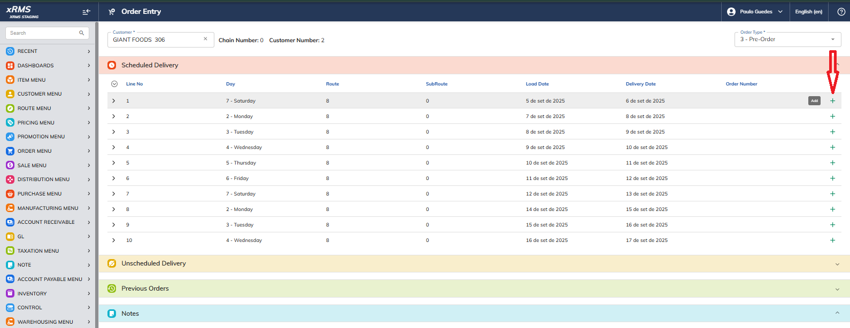
Task: Click the sidebar Search input field
Action: (x=47, y=33)
